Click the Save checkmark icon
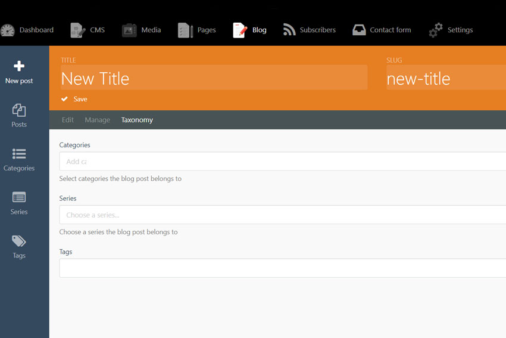 coord(64,99)
